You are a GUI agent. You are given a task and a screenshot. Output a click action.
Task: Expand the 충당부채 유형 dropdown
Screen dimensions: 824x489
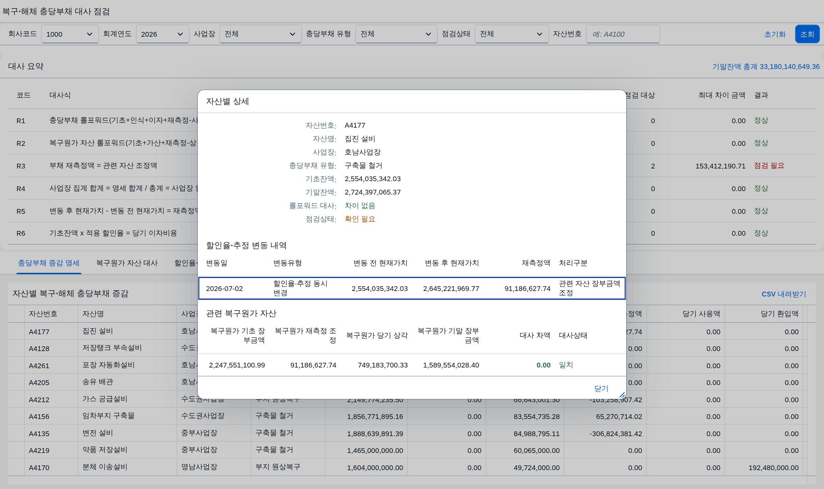coord(396,34)
